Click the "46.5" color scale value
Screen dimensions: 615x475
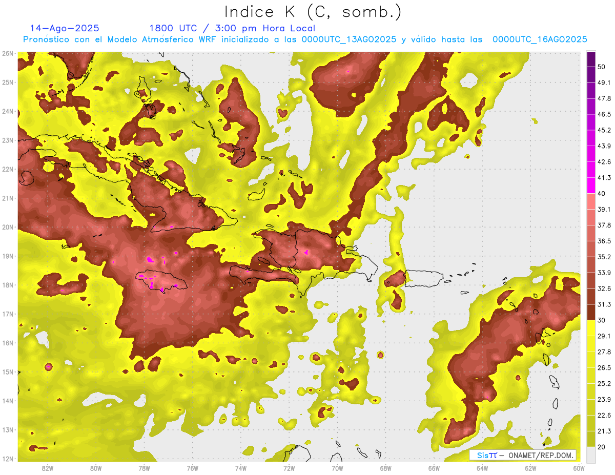(x=604, y=114)
